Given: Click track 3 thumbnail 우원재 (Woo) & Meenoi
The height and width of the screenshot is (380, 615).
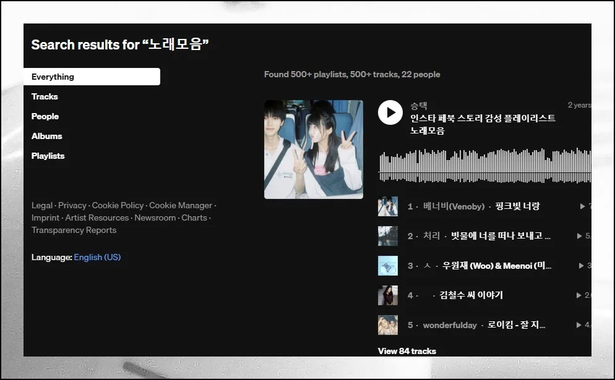Looking at the screenshot, I should point(387,266).
